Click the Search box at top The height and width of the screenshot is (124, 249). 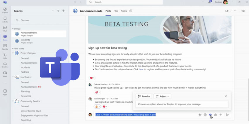click(125, 2)
